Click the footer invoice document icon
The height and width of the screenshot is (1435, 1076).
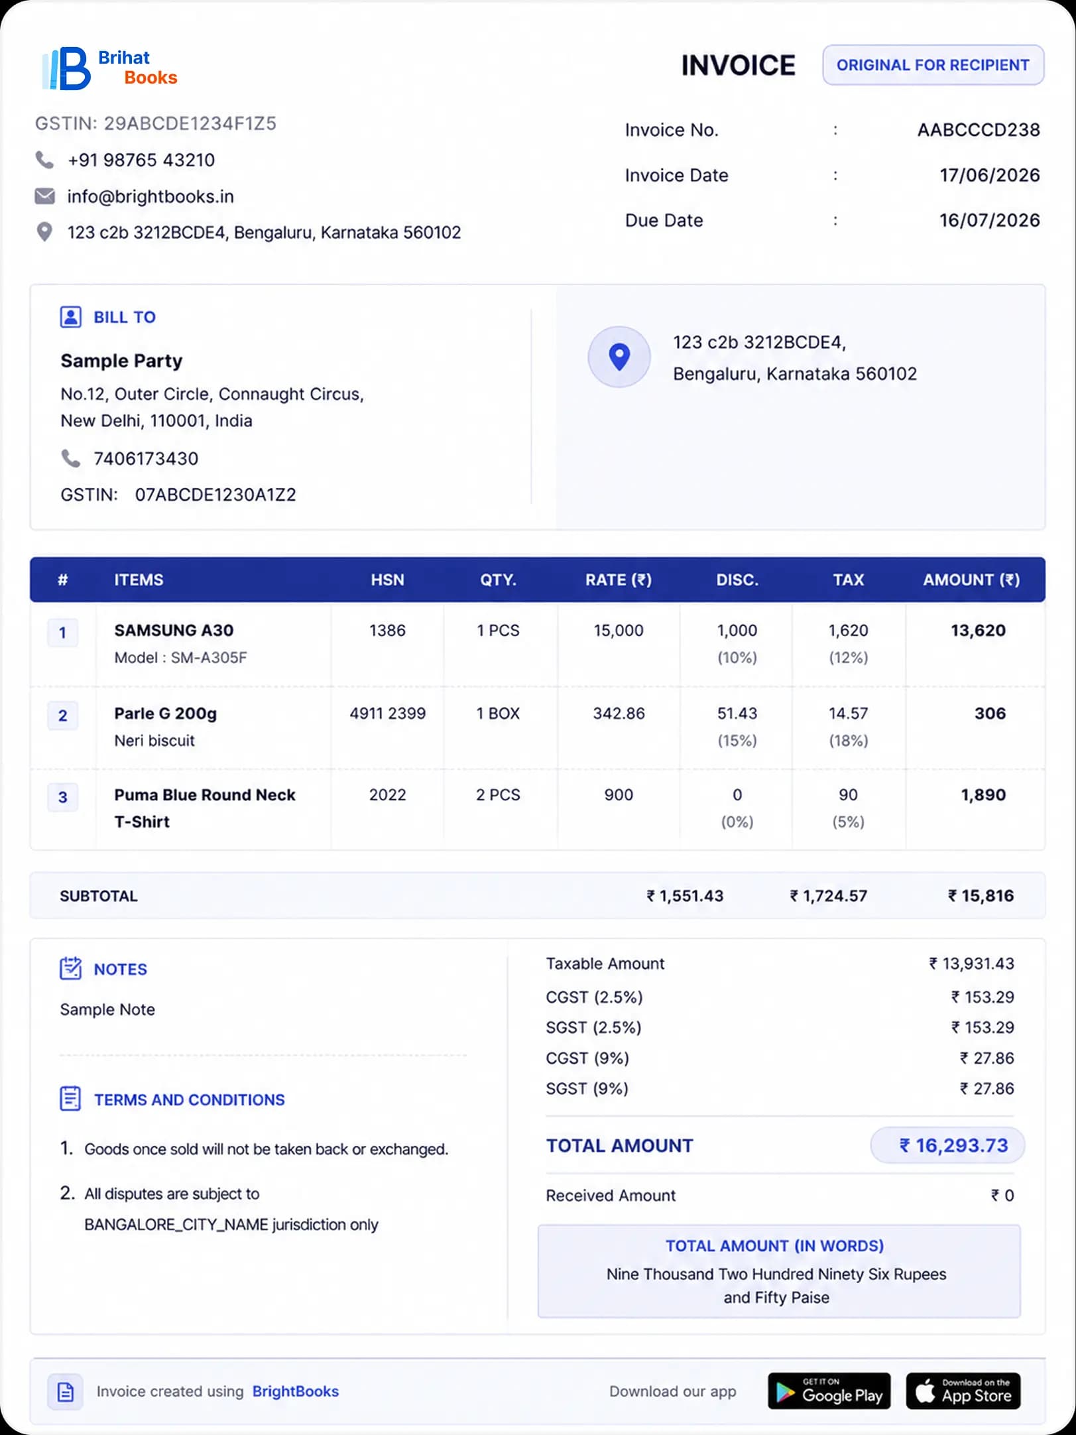coord(66,1391)
